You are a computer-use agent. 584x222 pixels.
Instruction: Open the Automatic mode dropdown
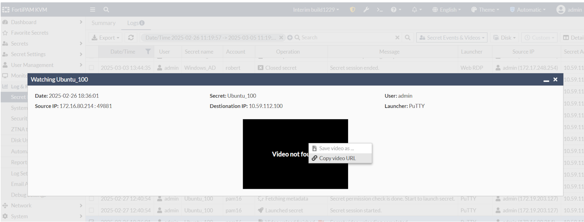(528, 10)
